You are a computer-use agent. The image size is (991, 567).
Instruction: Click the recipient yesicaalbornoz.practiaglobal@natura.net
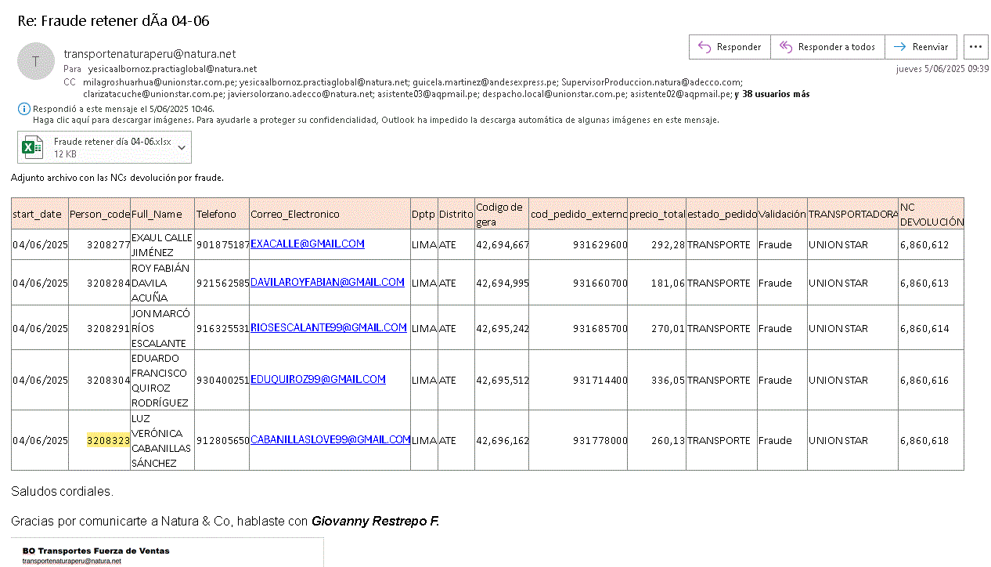(172, 69)
